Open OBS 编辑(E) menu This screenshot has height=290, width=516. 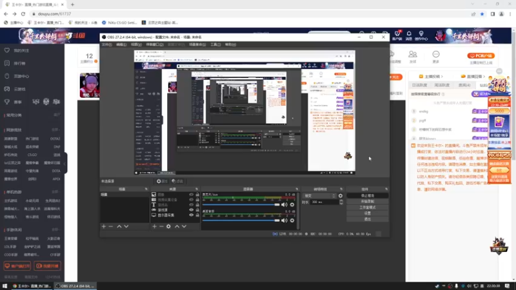[121, 44]
